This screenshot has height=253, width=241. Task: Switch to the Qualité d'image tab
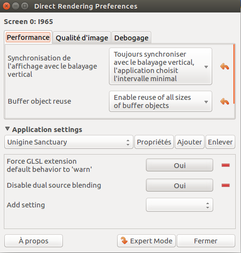coord(82,38)
